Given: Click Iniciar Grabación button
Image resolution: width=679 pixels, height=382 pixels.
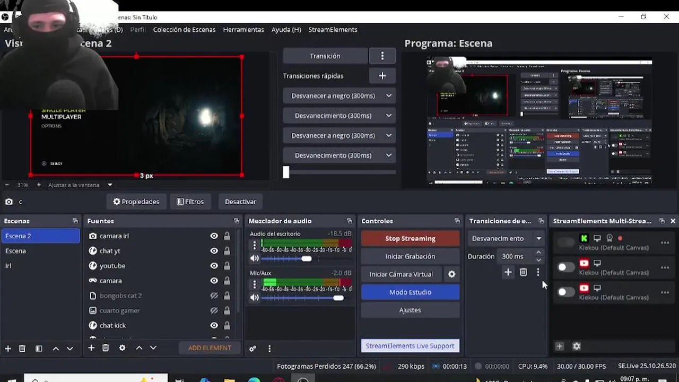Looking at the screenshot, I should tap(410, 256).
